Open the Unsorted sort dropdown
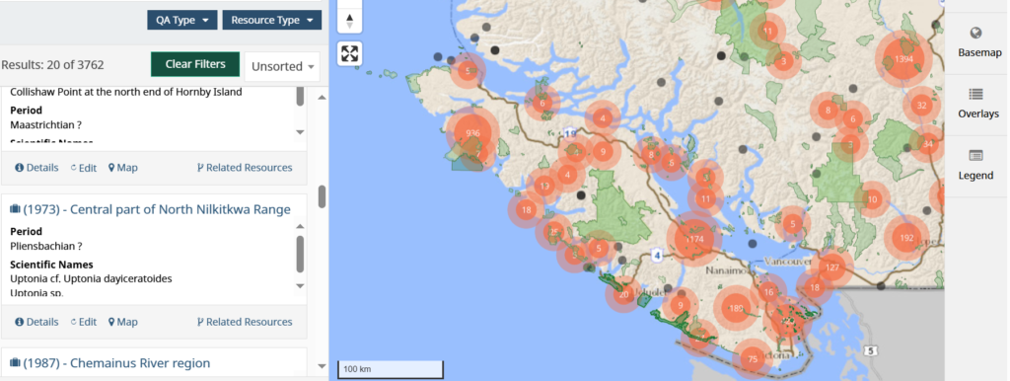Screen dimensions: 1010x381 click(282, 66)
